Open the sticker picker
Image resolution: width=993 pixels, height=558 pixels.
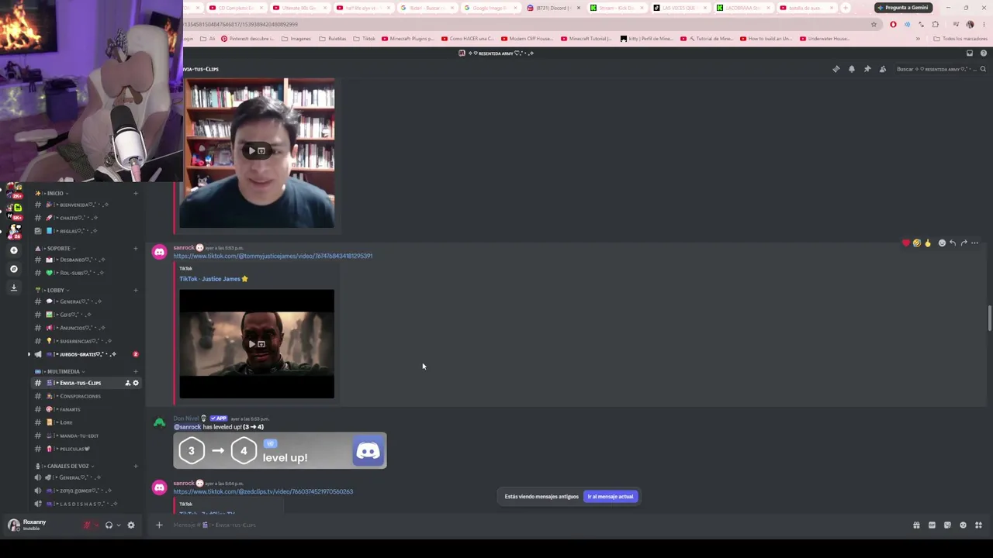pyautogui.click(x=947, y=525)
